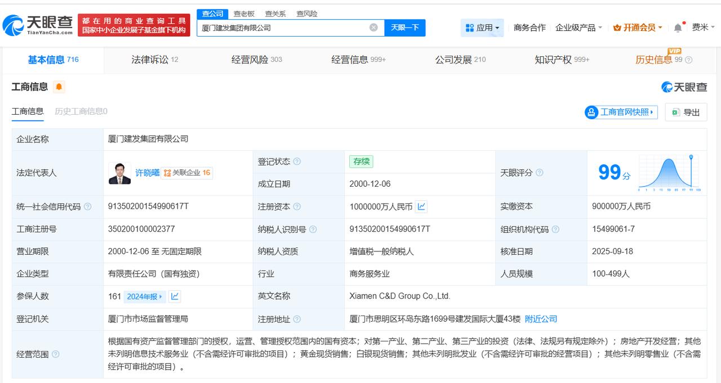Viewport: 721px width, 383px height.
Task: Select the 历史信息 VIP tab
Action: (x=658, y=60)
